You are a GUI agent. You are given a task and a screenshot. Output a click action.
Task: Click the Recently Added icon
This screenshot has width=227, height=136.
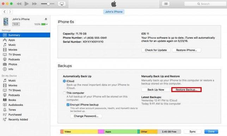click(5, 119)
